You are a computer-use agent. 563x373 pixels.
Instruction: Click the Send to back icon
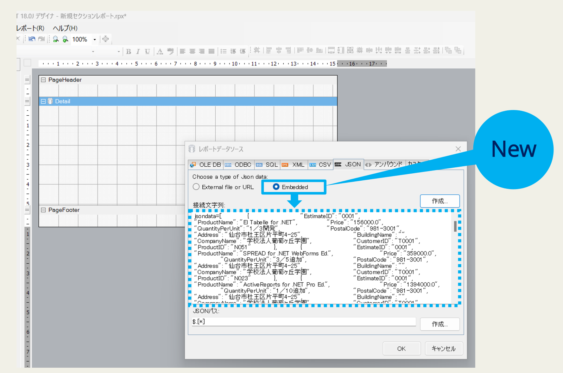pyautogui.click(x=458, y=51)
